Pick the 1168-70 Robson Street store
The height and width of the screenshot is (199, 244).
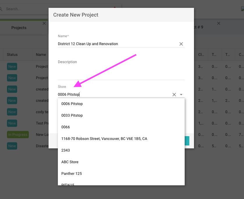coord(104,139)
